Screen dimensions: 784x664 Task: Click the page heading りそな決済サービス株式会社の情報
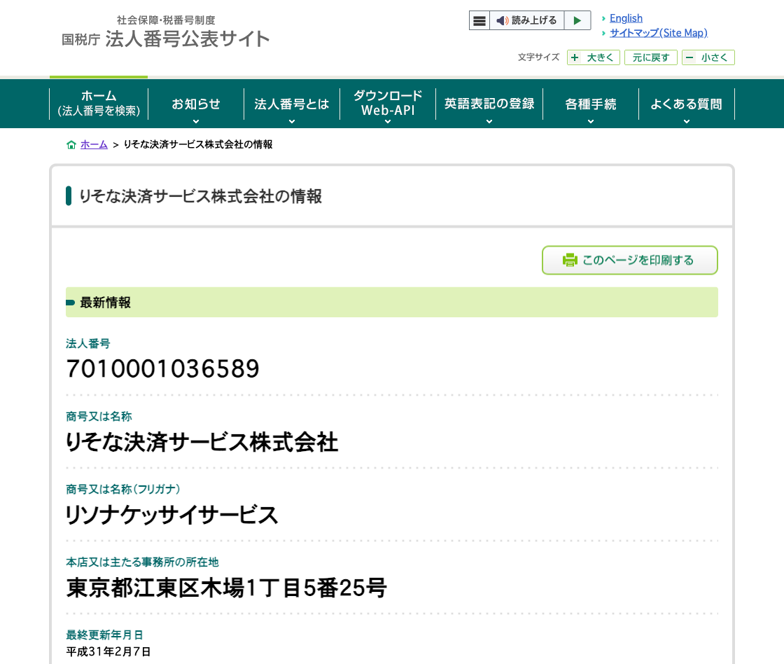tap(200, 196)
